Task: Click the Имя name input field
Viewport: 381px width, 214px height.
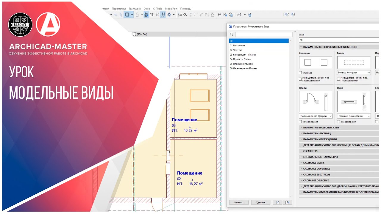Action: [x=339, y=40]
